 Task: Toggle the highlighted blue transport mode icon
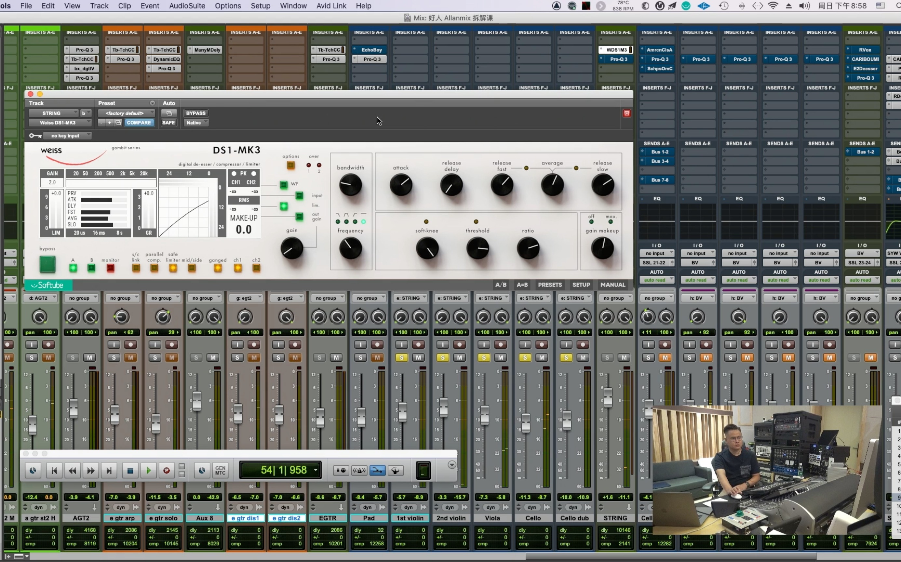point(377,471)
